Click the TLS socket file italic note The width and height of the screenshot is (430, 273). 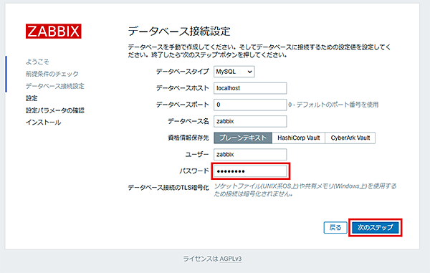pyautogui.click(x=305, y=190)
